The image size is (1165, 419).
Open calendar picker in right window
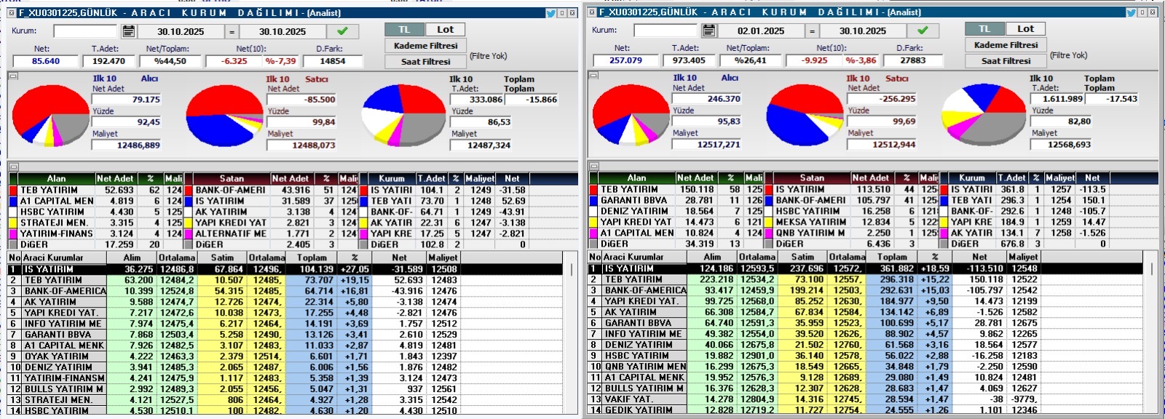(x=709, y=31)
